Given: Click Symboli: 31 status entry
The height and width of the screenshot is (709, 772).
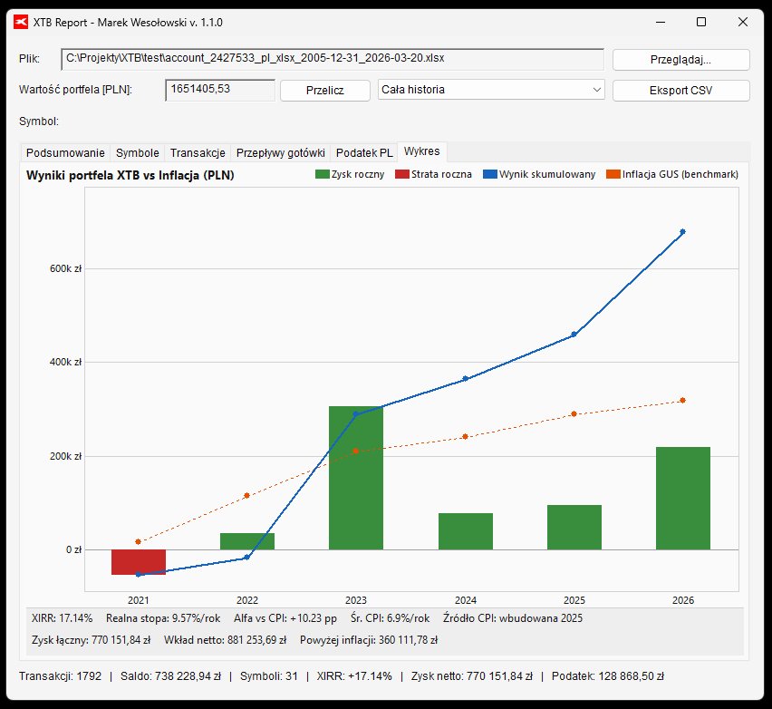Looking at the screenshot, I should (269, 676).
